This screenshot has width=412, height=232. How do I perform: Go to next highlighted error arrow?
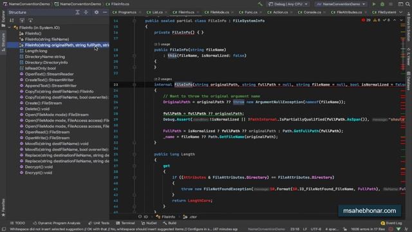[401, 20]
